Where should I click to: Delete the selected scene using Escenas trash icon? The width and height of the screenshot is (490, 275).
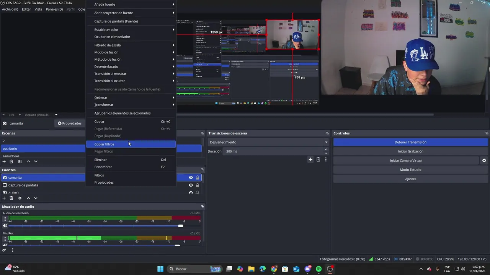(x=11, y=162)
